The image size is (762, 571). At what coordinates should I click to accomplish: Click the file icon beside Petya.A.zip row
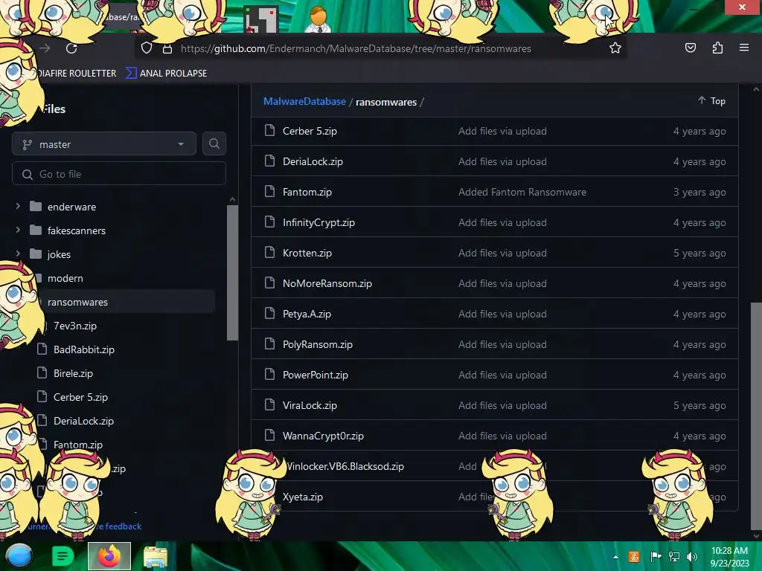pos(269,313)
